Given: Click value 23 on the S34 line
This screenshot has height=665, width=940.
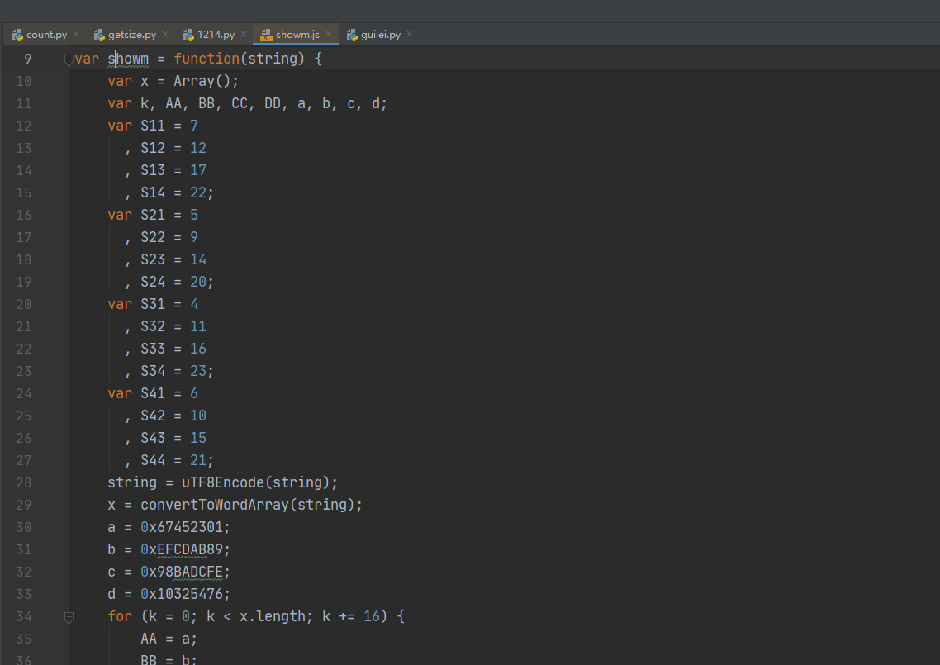Looking at the screenshot, I should [x=198, y=371].
